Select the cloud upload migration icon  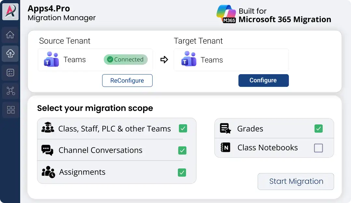coord(10,53)
